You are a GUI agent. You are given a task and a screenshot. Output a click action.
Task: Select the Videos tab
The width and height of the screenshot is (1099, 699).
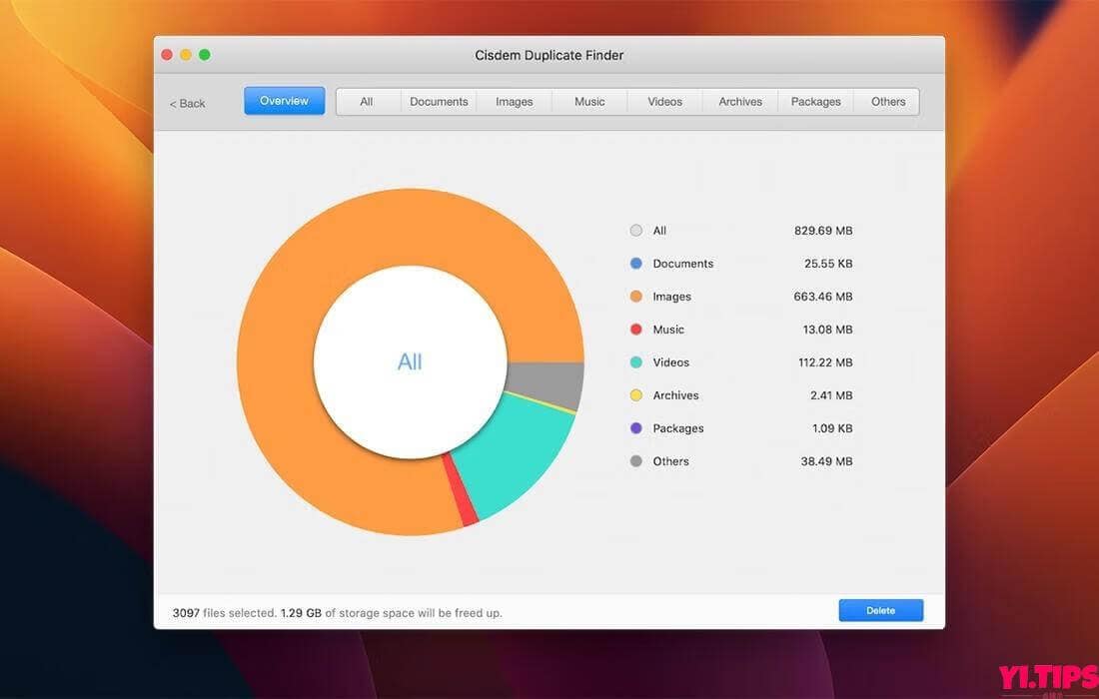click(663, 101)
